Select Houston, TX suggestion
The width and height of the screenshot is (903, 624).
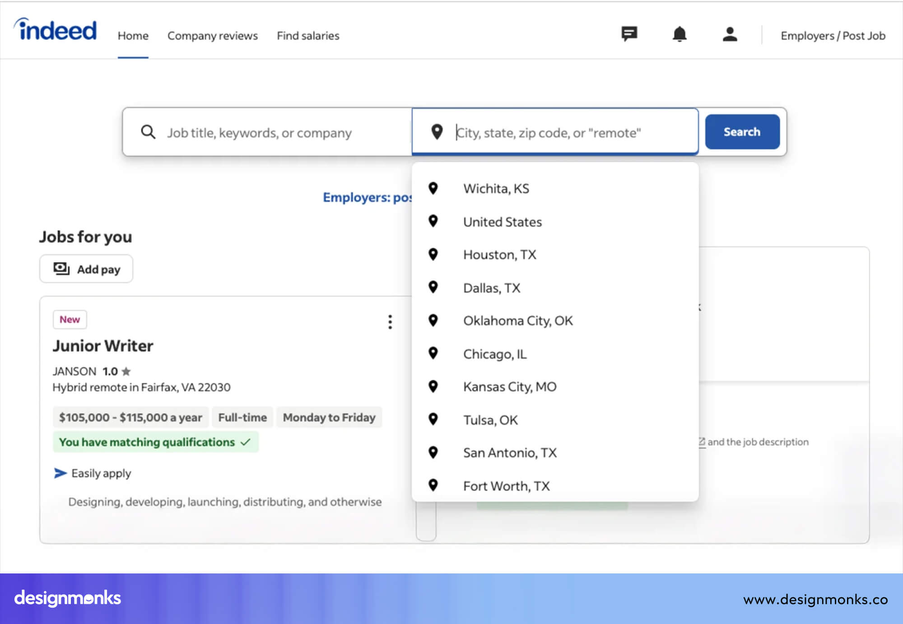(x=555, y=255)
